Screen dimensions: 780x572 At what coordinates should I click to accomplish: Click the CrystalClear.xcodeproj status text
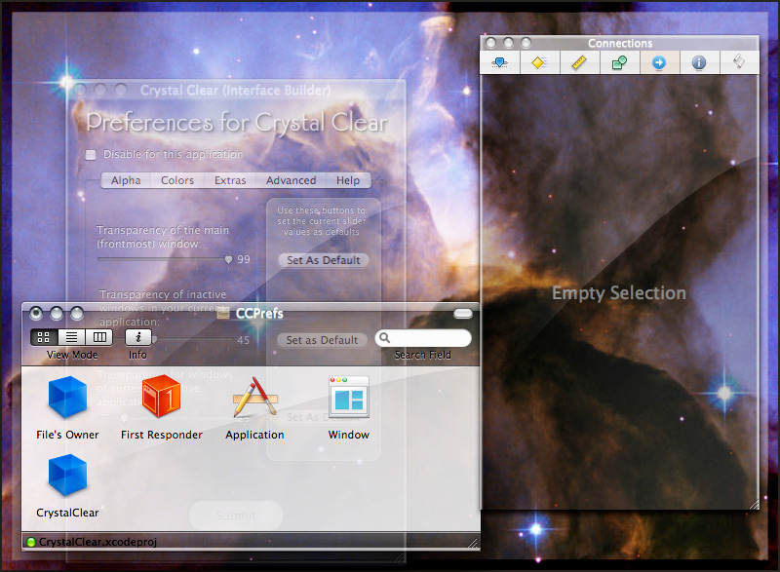tap(97, 542)
